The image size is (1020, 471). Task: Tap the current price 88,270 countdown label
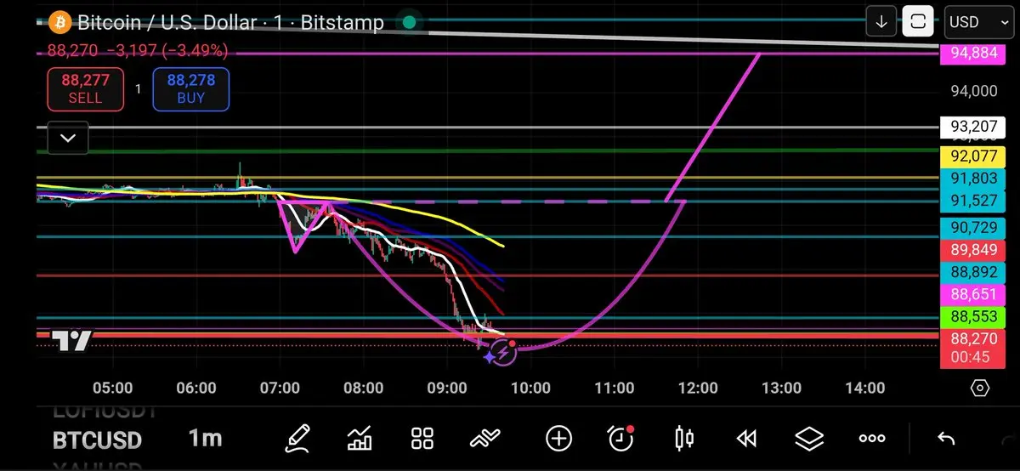tap(972, 348)
